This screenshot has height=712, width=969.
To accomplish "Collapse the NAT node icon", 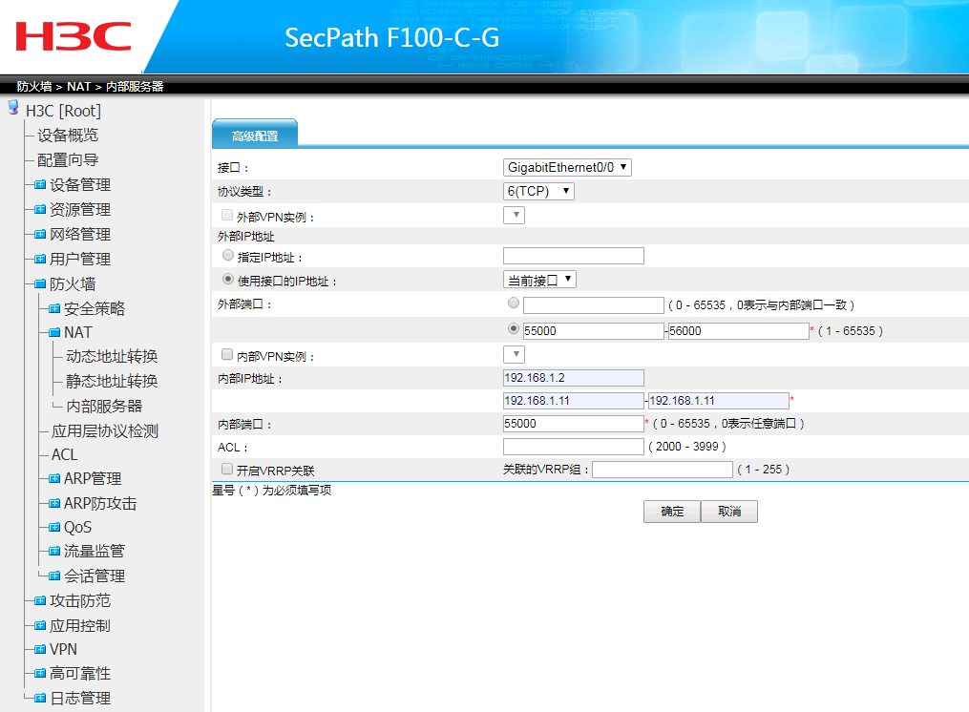I will click(x=54, y=332).
